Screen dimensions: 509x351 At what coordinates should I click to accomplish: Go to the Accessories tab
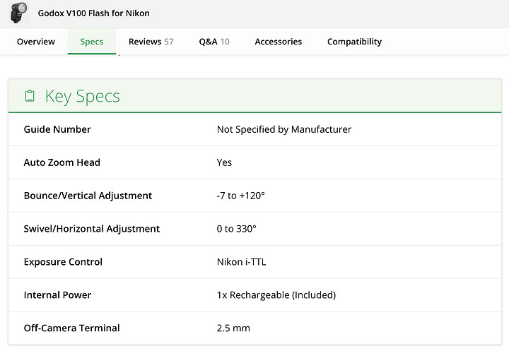(x=279, y=42)
